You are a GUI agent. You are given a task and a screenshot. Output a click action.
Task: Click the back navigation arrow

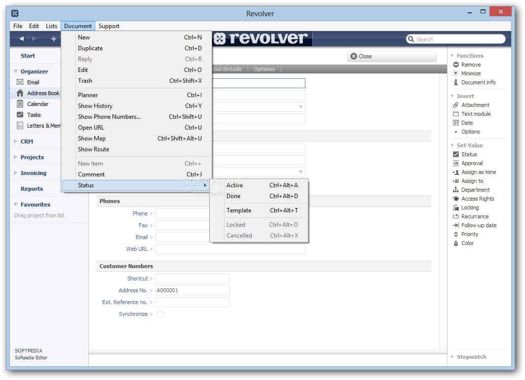pyautogui.click(x=21, y=39)
